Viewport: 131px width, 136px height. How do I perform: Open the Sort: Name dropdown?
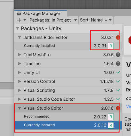tap(96, 20)
